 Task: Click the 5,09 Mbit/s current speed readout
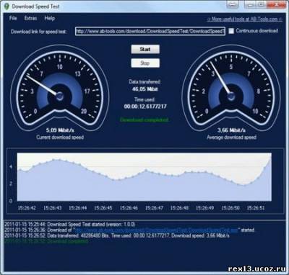click(60, 130)
